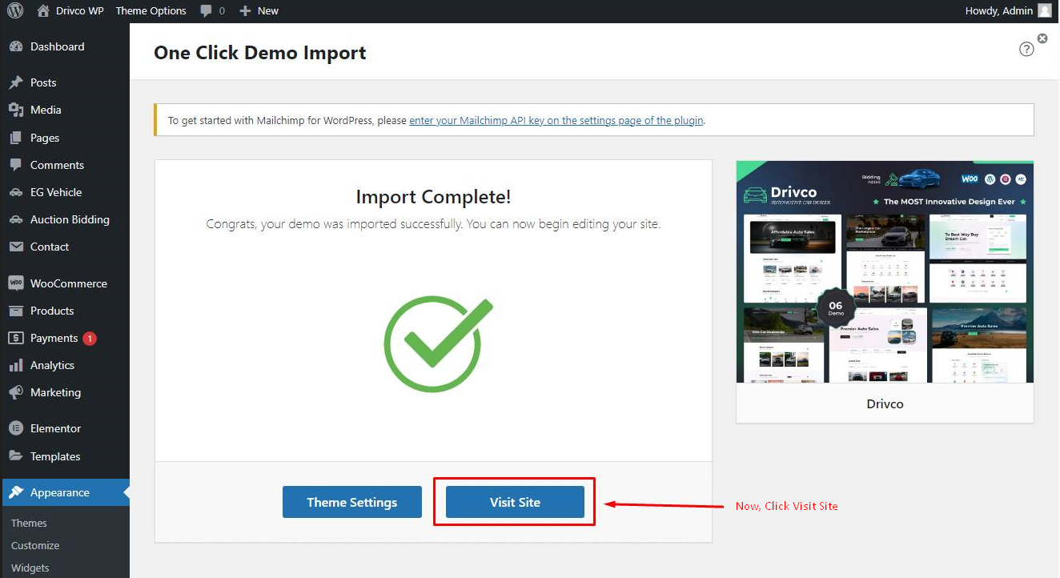The image size is (1060, 578).
Task: Click the Dashboard gauge icon
Action: pos(16,46)
